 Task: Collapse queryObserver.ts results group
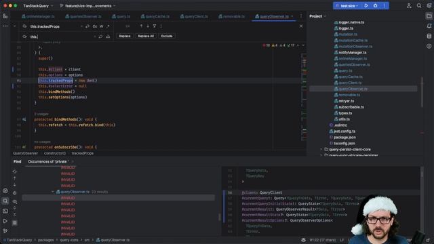[53, 192]
